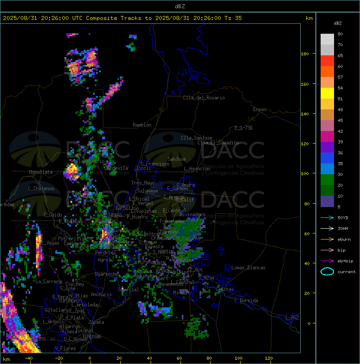
Task: Click the 180 km vertical axis tick
Action: (305, 54)
